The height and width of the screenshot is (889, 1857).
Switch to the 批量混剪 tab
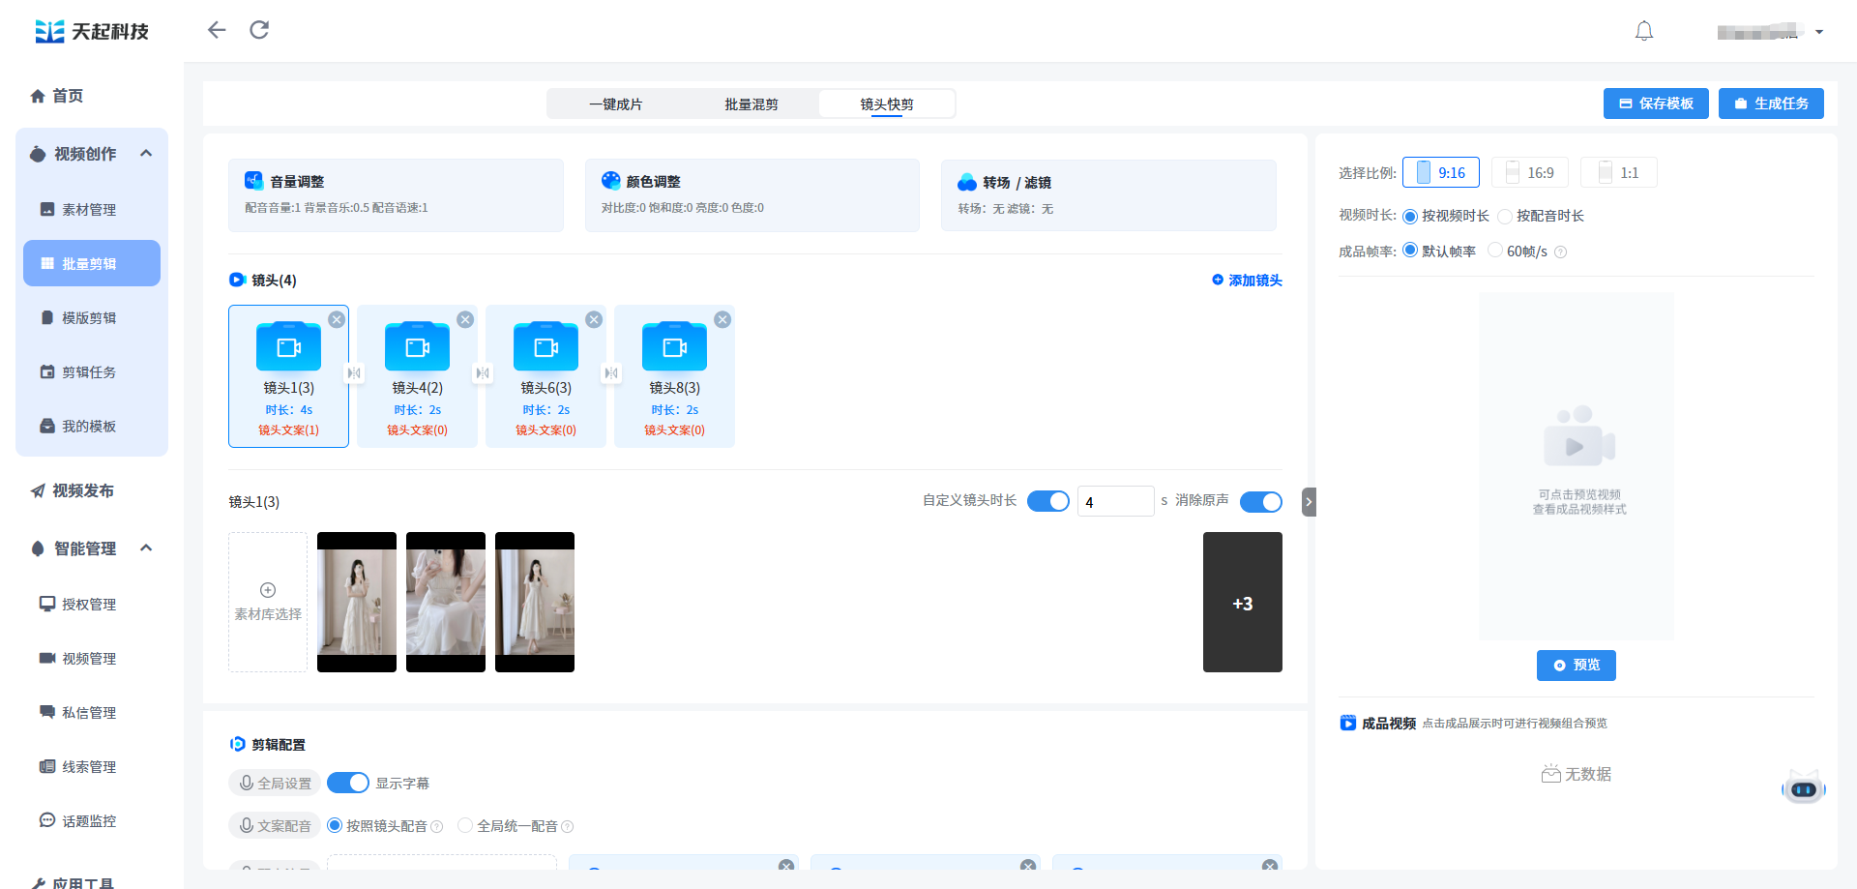point(752,104)
